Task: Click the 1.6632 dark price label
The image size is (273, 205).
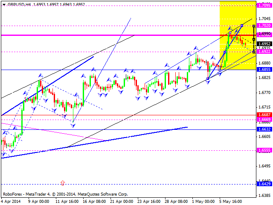Action: point(265,129)
